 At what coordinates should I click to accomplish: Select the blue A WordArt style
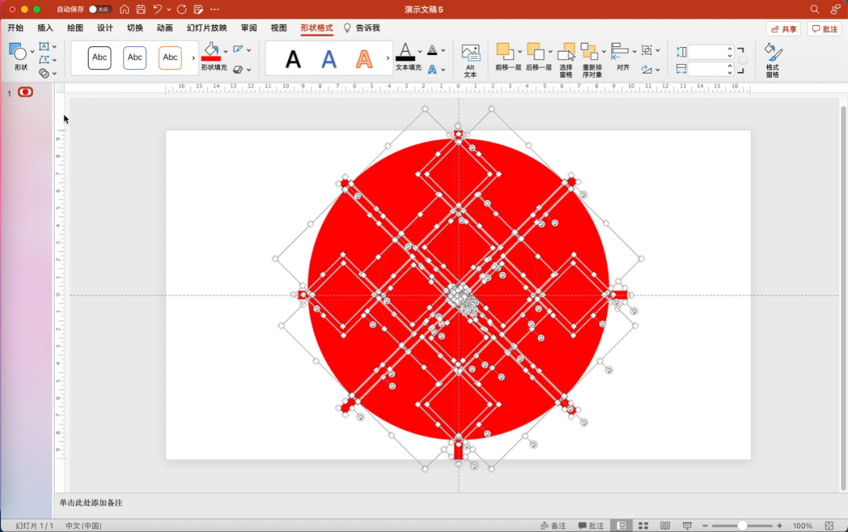[329, 59]
